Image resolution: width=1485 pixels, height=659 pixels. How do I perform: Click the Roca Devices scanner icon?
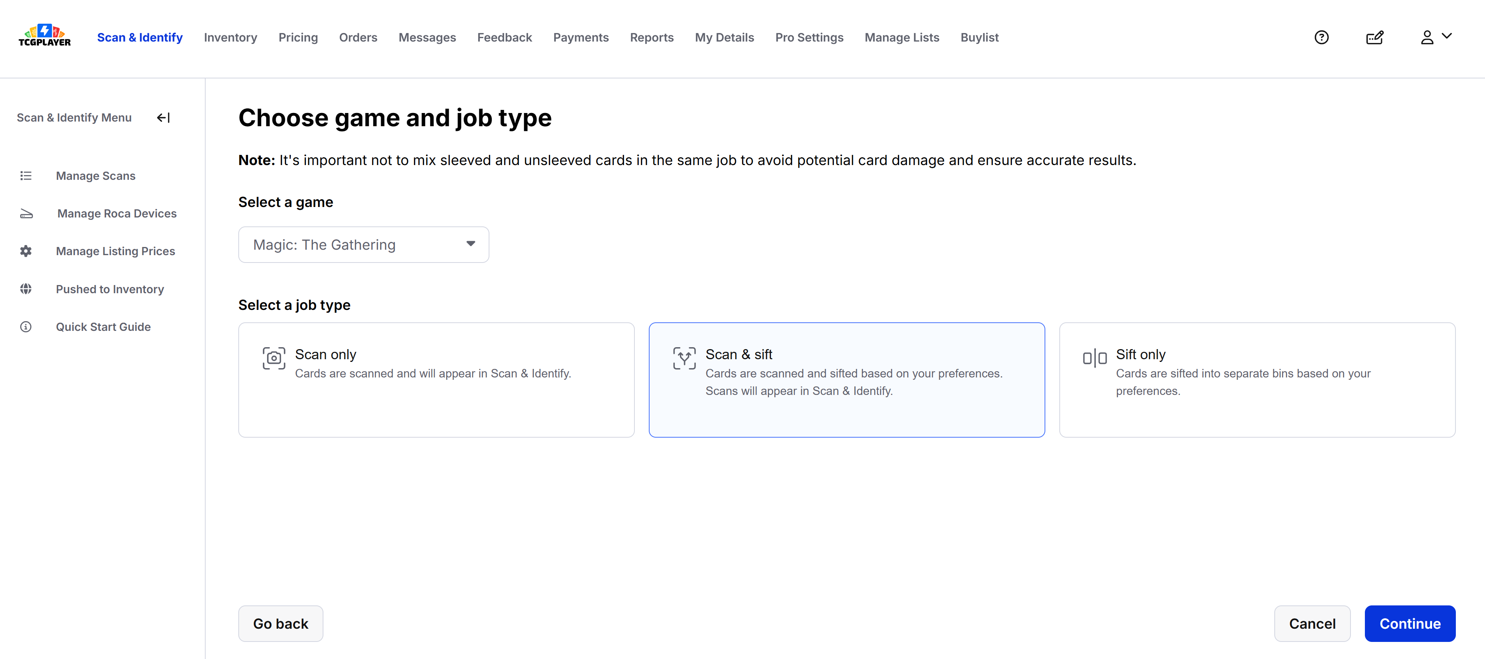coord(26,214)
